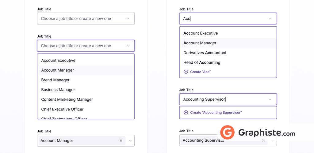Viewport: 314px width, 153px height.
Task: Expand the first empty Job Title dropdown
Action: 128,19
